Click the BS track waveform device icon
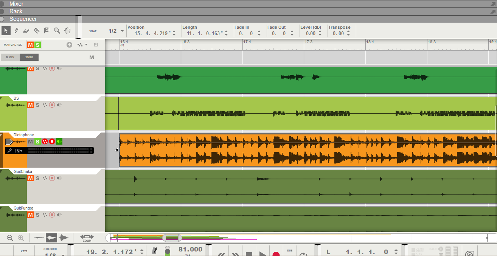Image resolution: width=497 pixels, height=256 pixels. [16, 105]
